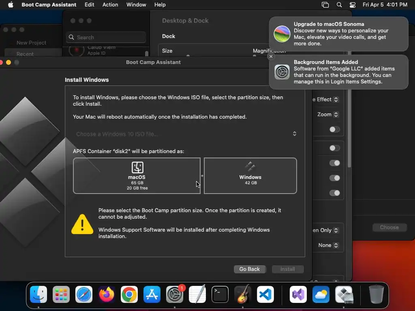Click New Project in the background window

31,43
